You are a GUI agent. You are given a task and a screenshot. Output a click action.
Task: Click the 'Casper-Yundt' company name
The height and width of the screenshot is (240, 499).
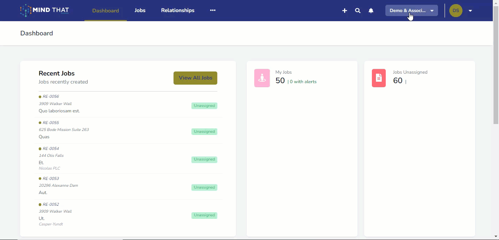[51, 224]
